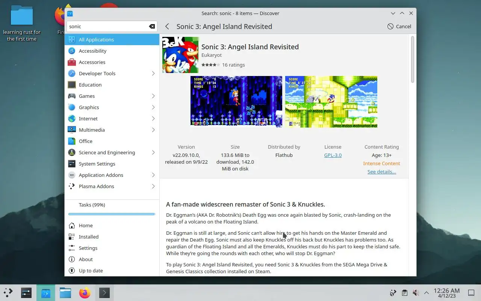Click the 16 ratings reviews text

[x=233, y=65]
